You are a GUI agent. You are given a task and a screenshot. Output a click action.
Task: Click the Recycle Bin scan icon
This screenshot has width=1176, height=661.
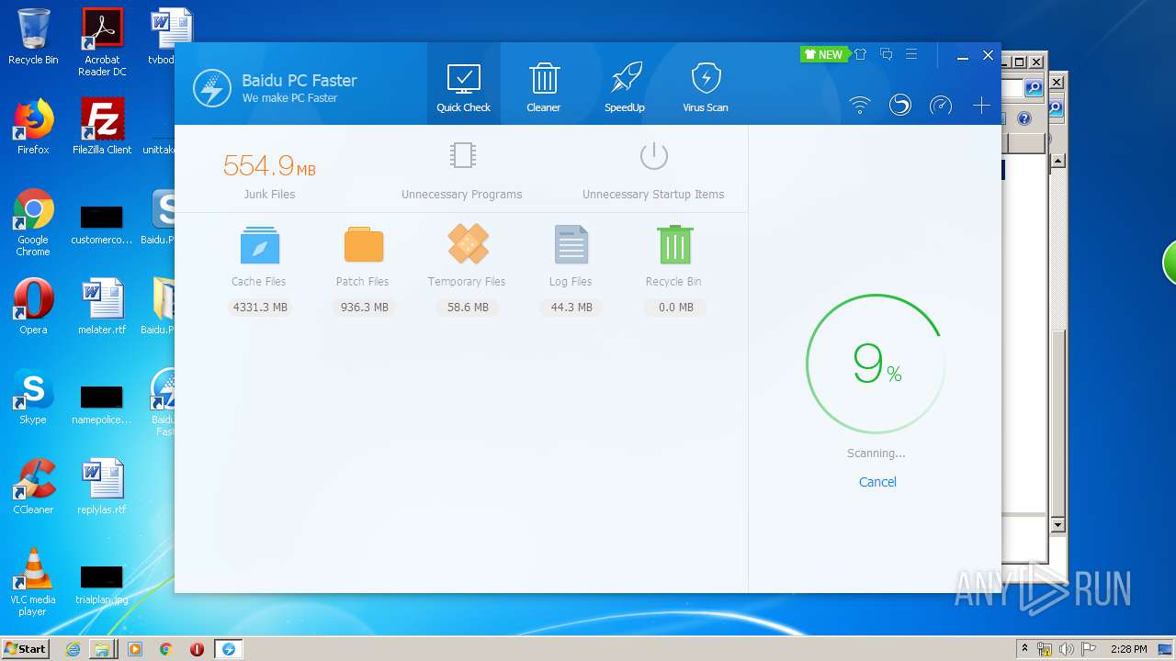[675, 244]
